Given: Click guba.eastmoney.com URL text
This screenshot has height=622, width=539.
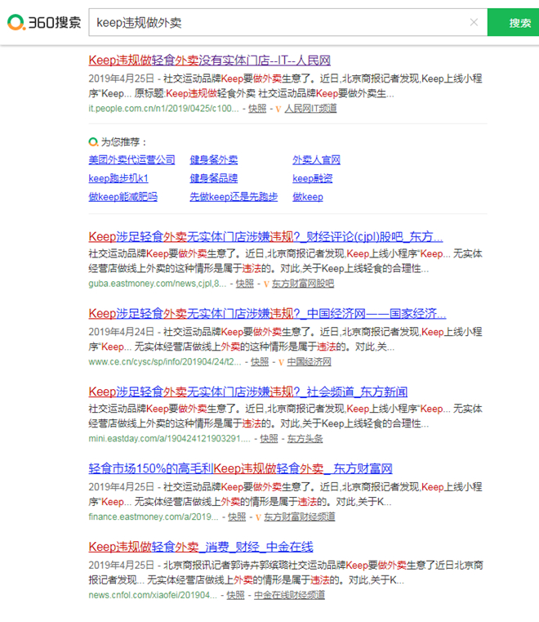Looking at the screenshot, I should point(158,284).
